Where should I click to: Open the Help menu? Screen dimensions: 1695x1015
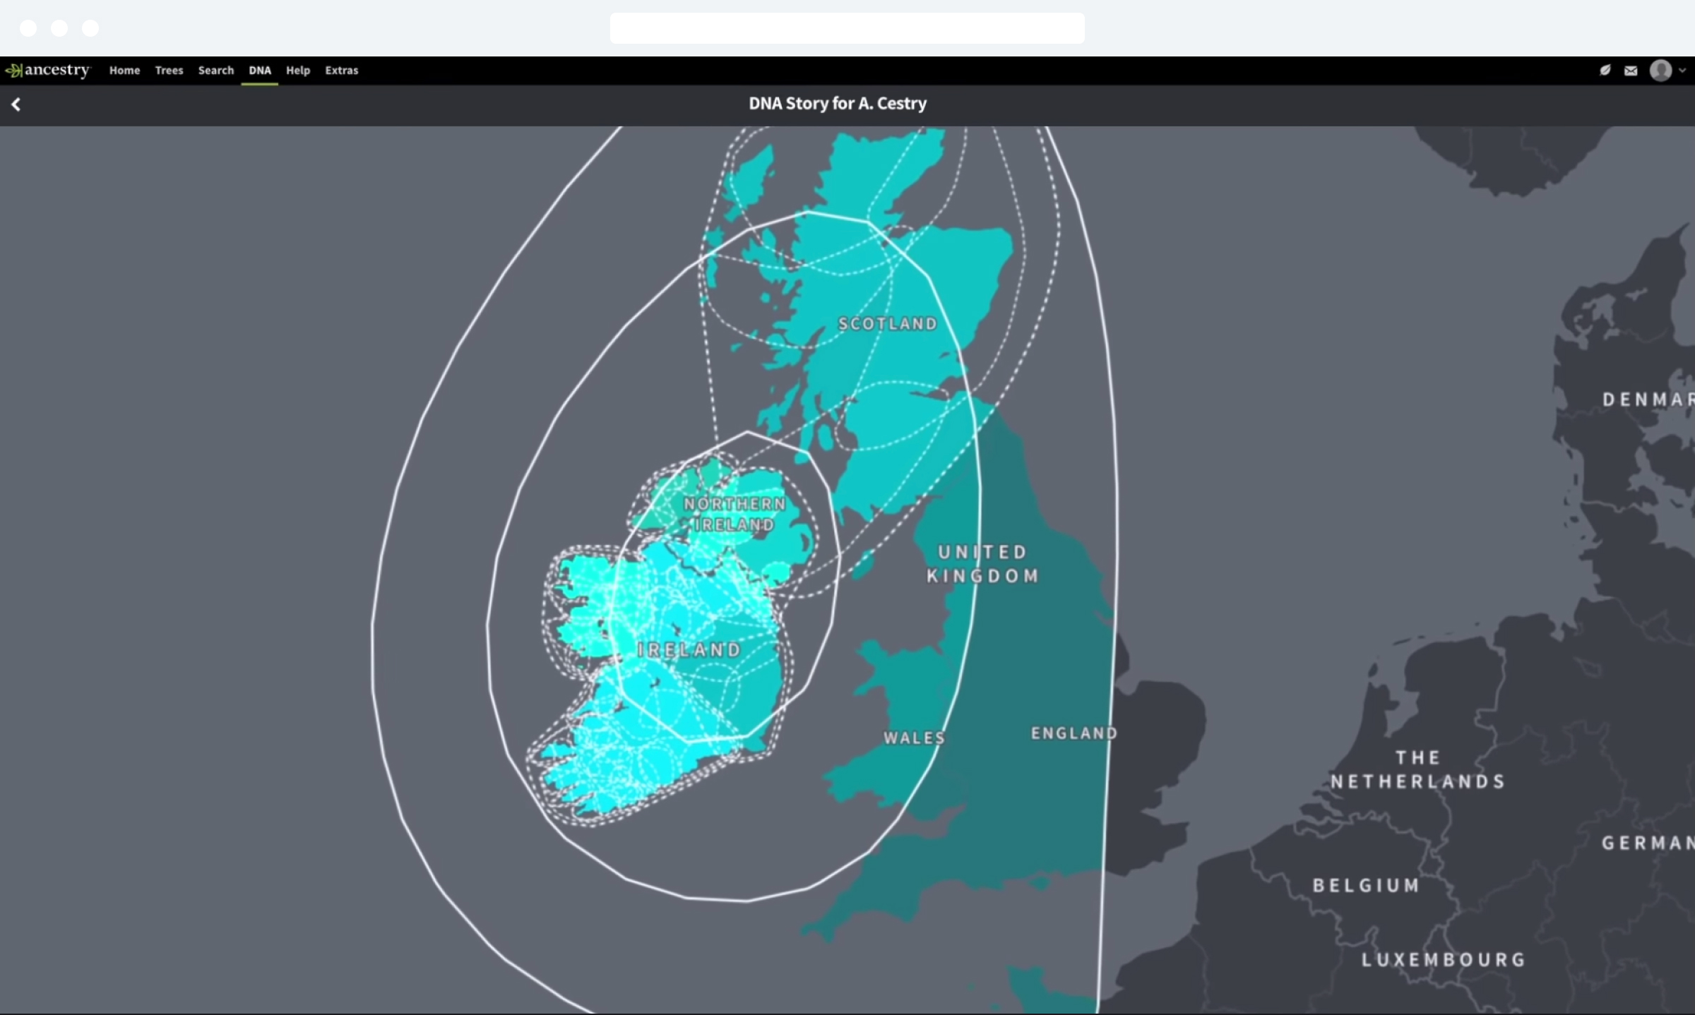[297, 71]
